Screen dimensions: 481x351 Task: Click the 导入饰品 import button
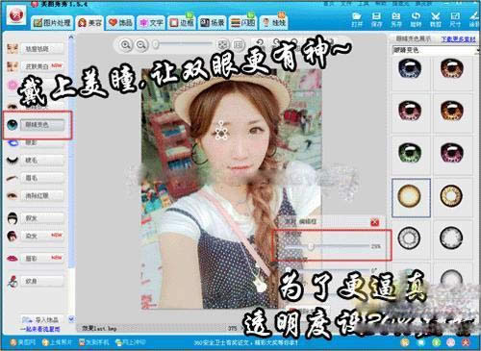coord(40,319)
